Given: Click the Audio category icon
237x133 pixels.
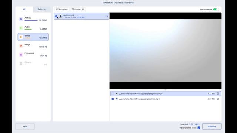Looking at the screenshot, I should pos(21,28).
